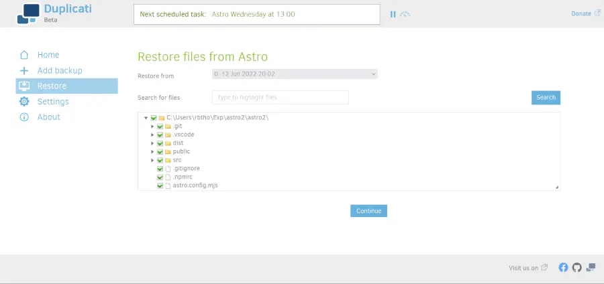This screenshot has width=604, height=284.
Task: Expand the .vscode folder arrow
Action: (152, 135)
